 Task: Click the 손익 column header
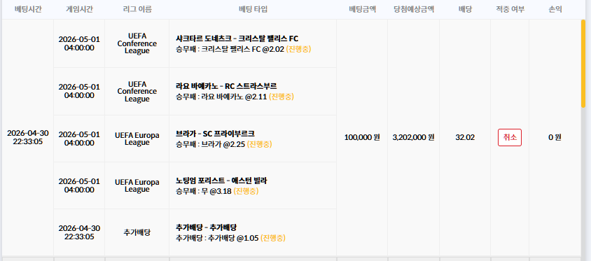pos(555,9)
